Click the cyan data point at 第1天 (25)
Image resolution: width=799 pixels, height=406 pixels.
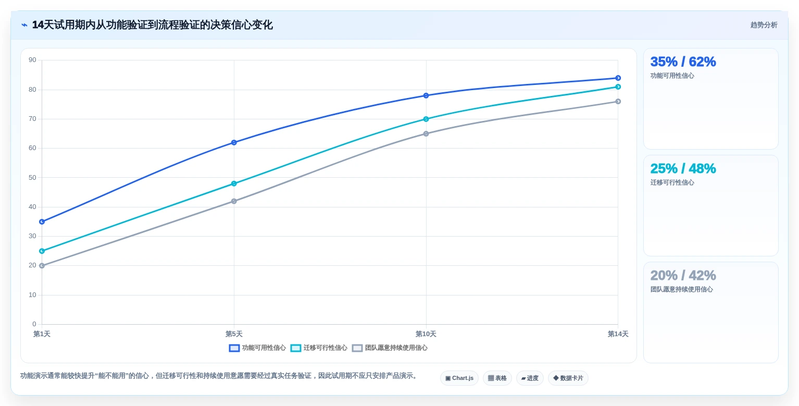click(42, 251)
